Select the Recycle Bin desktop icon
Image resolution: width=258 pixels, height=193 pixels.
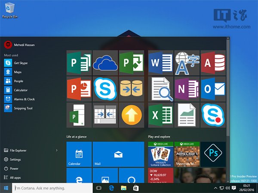[x=10, y=10]
